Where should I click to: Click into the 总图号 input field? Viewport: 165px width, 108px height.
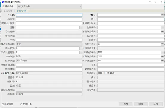point(49,19)
